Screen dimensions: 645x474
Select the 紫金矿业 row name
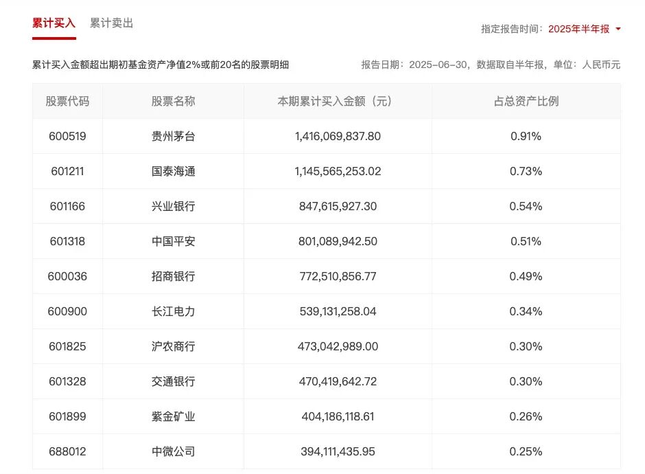tap(173, 416)
